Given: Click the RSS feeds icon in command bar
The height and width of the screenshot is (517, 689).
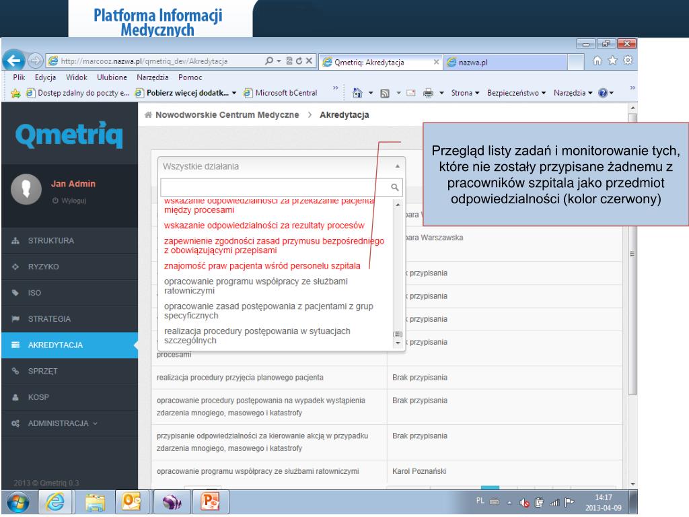Looking at the screenshot, I should (x=384, y=93).
